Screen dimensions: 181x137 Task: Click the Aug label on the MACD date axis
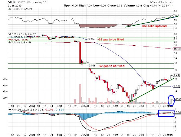[x=32, y=134]
